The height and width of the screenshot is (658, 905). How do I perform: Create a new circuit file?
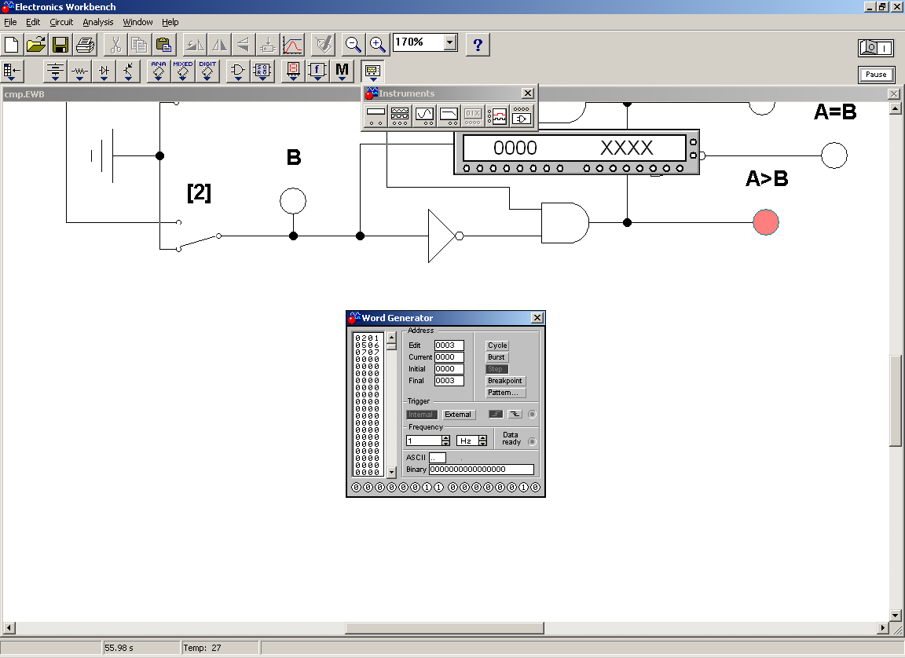click(x=12, y=45)
